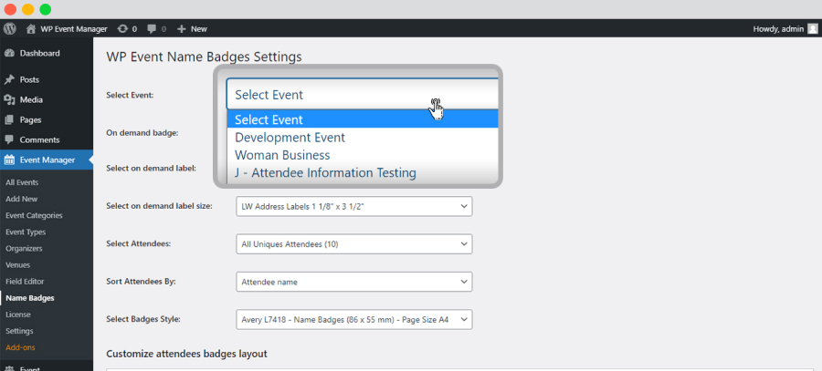Click the plus New icon

182,29
